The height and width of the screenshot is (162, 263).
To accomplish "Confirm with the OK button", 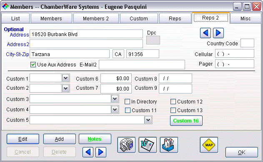I will coord(241,152).
